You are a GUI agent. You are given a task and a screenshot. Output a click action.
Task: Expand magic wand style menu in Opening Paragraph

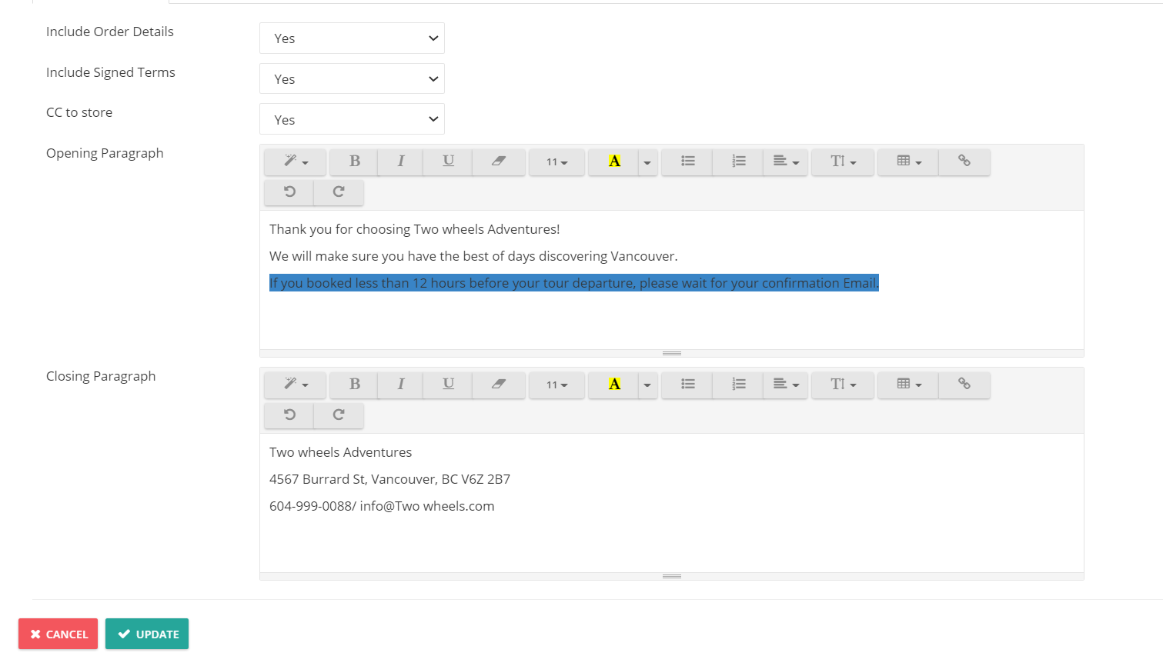pos(296,162)
